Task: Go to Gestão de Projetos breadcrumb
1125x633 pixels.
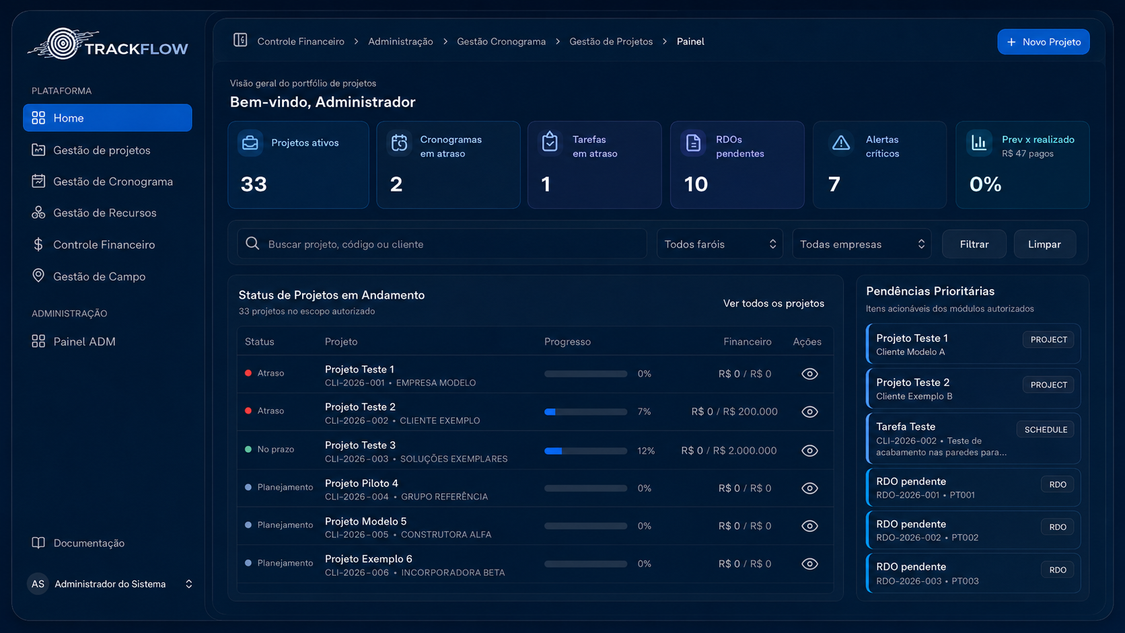Action: click(611, 41)
